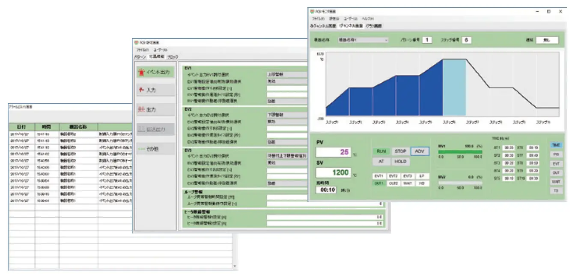Click the 連結 field showing 無し
The width and height of the screenshot is (578, 274).
click(x=547, y=40)
